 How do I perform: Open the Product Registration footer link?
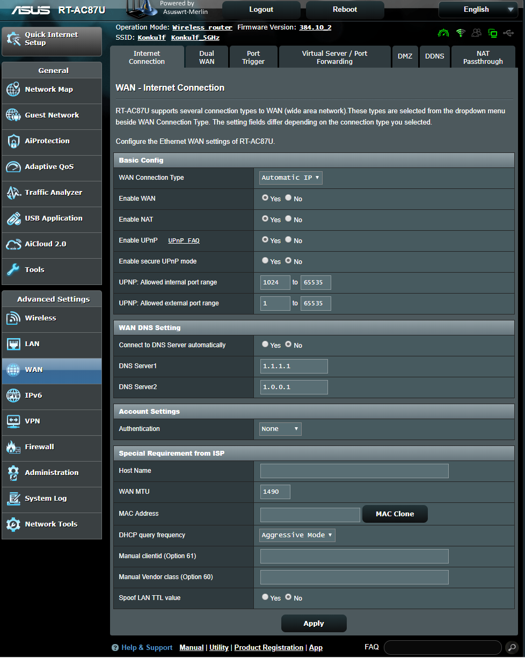(269, 648)
